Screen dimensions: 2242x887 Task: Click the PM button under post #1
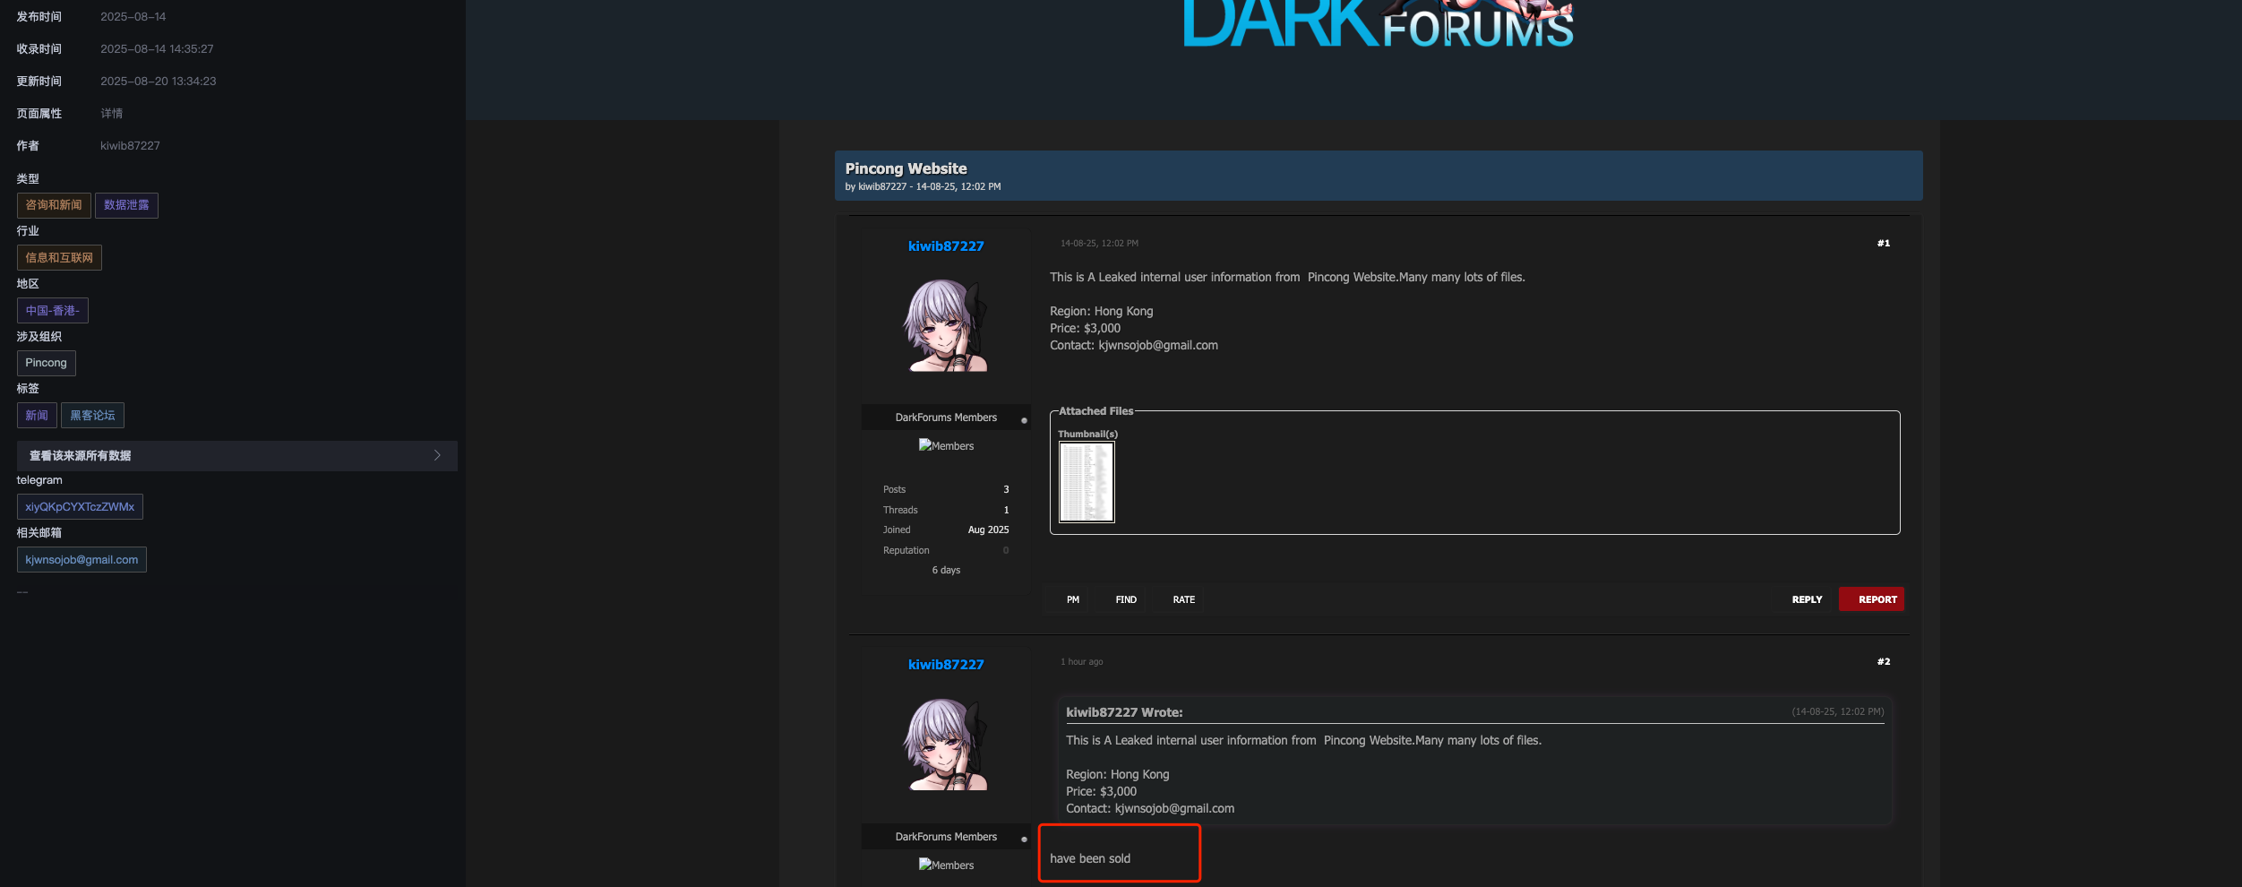point(1073,599)
